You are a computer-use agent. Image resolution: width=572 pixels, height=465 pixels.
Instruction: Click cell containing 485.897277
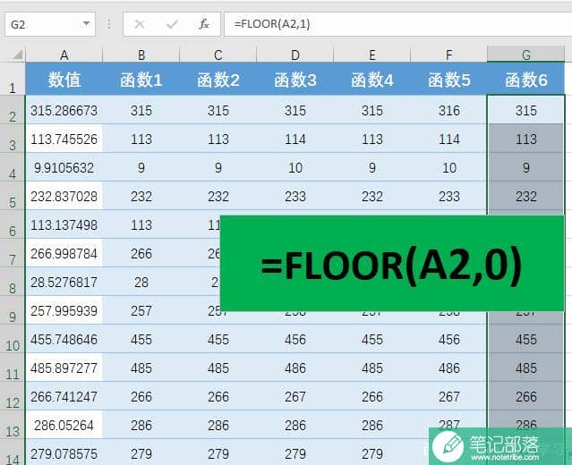coord(64,368)
